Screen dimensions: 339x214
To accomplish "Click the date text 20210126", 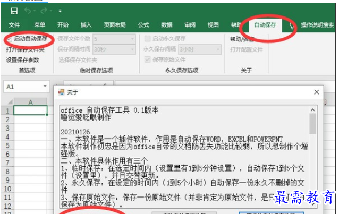I will pos(75,132).
